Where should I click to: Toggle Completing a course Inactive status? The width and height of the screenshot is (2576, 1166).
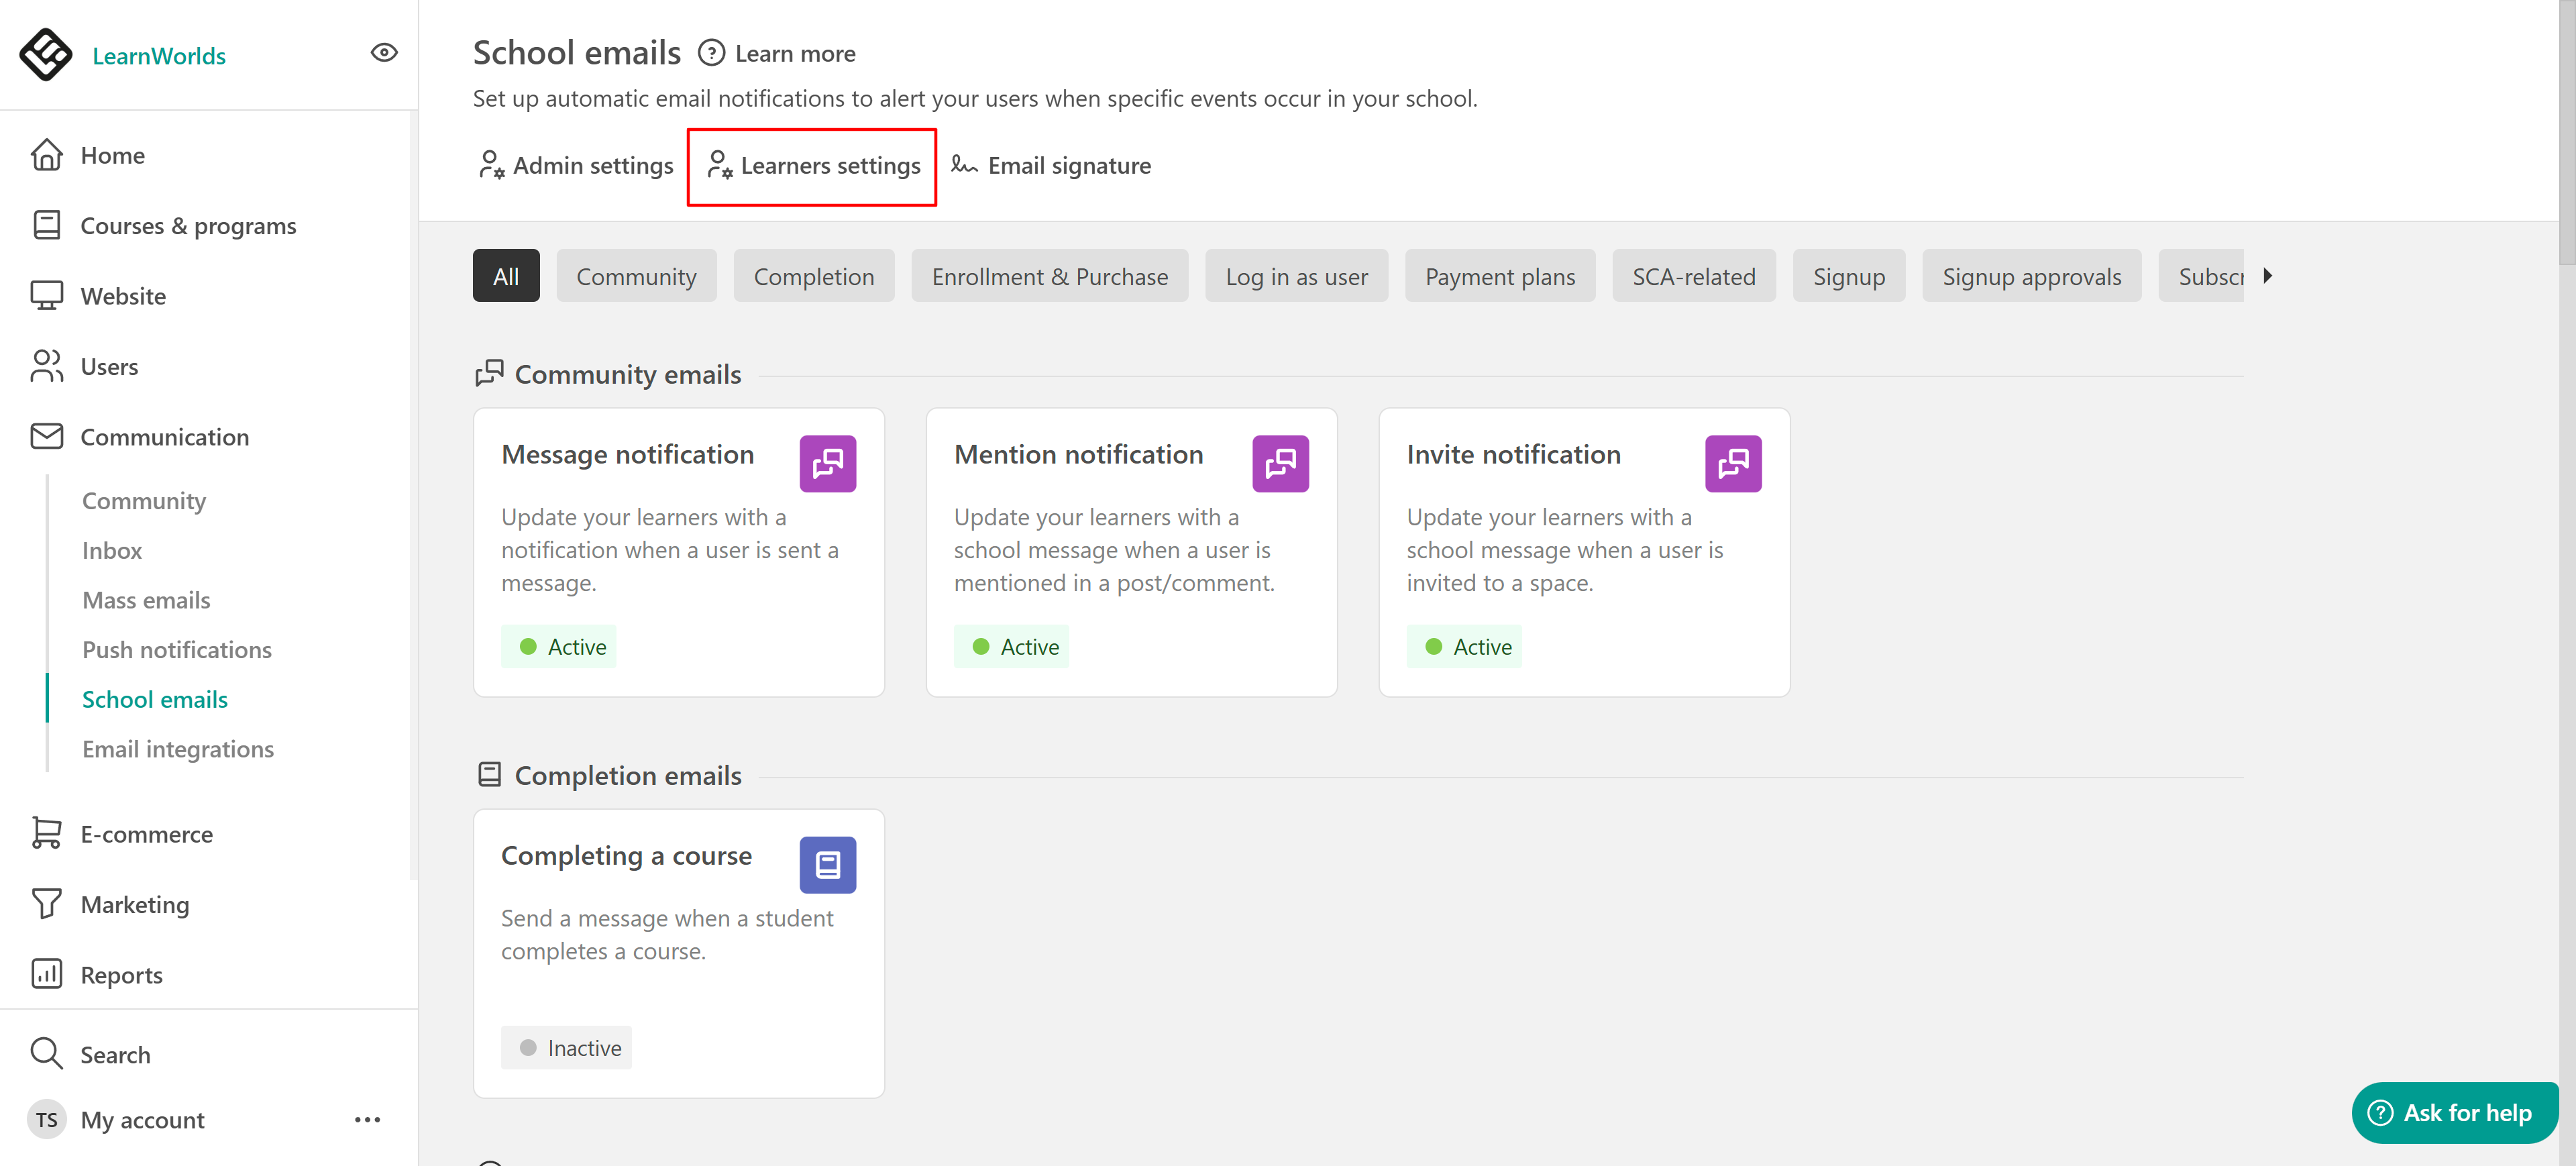566,1048
